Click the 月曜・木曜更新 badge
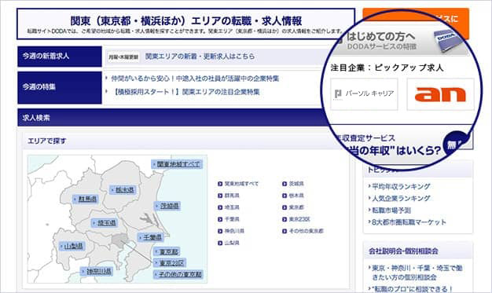Image resolution: width=492 pixels, height=293 pixels. (123, 57)
